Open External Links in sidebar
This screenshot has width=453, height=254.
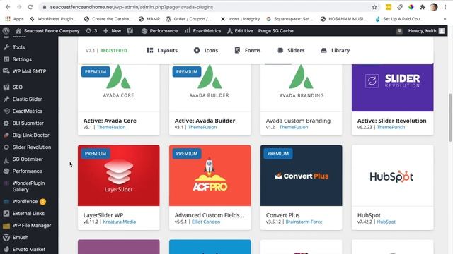(x=28, y=213)
